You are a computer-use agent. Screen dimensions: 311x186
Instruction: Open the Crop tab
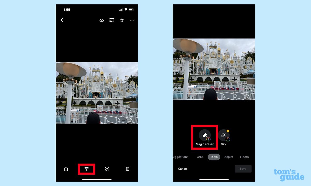pyautogui.click(x=200, y=157)
